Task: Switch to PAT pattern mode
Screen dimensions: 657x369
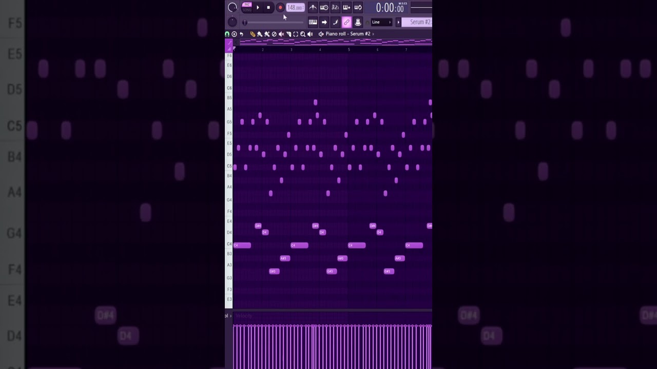Action: point(247,5)
